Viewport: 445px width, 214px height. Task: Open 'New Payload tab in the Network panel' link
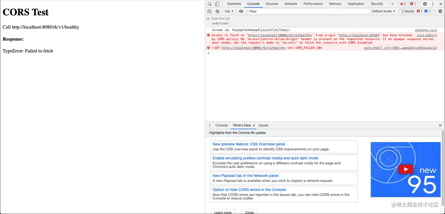click(x=245, y=176)
